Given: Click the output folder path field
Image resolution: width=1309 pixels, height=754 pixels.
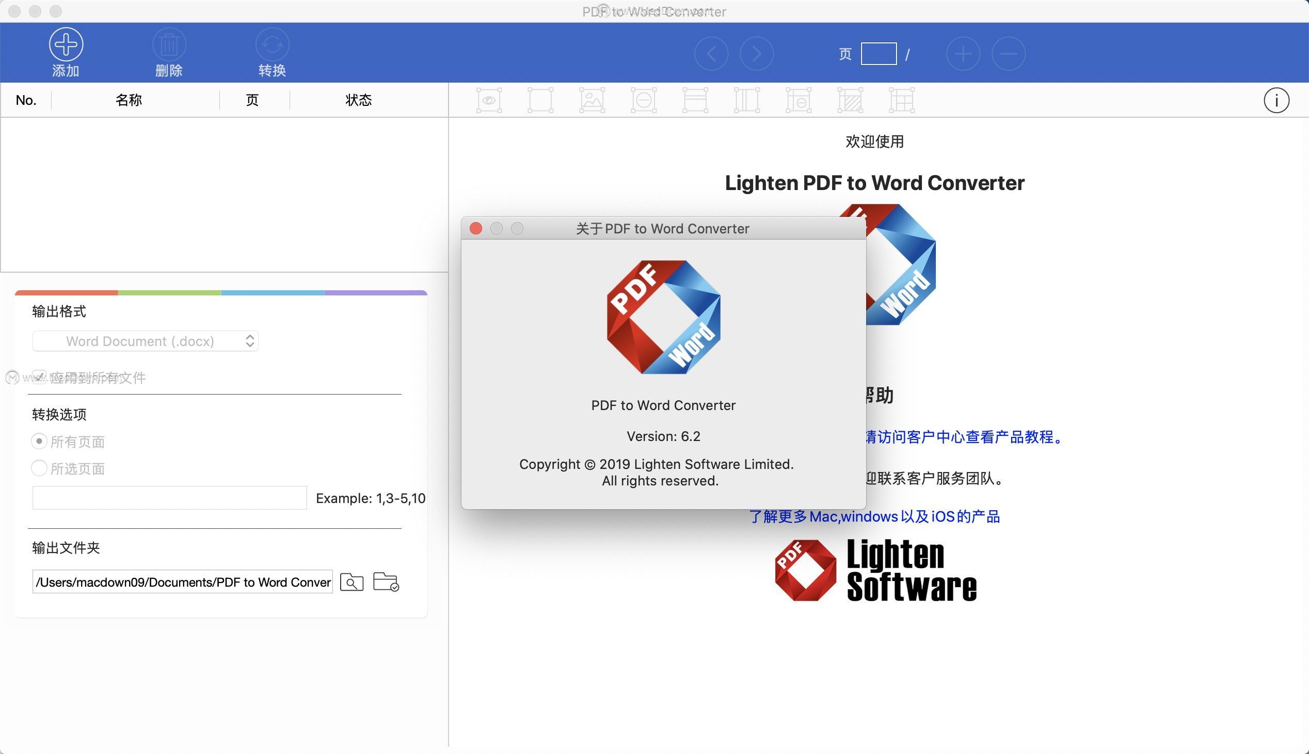Looking at the screenshot, I should click(182, 582).
